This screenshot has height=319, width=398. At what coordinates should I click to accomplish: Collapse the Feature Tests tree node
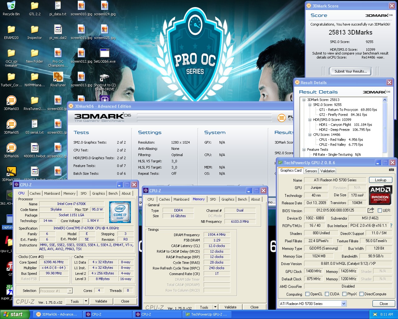tap(304, 150)
